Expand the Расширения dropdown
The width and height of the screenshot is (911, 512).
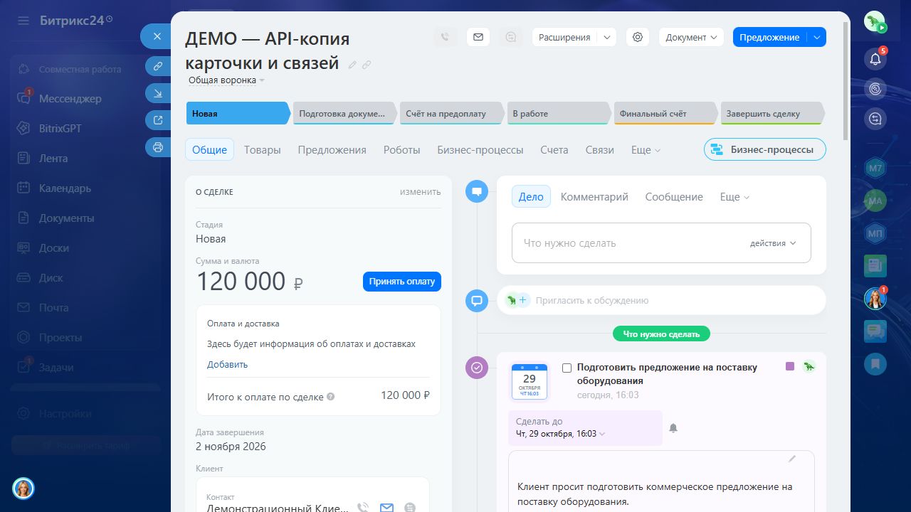(606, 37)
